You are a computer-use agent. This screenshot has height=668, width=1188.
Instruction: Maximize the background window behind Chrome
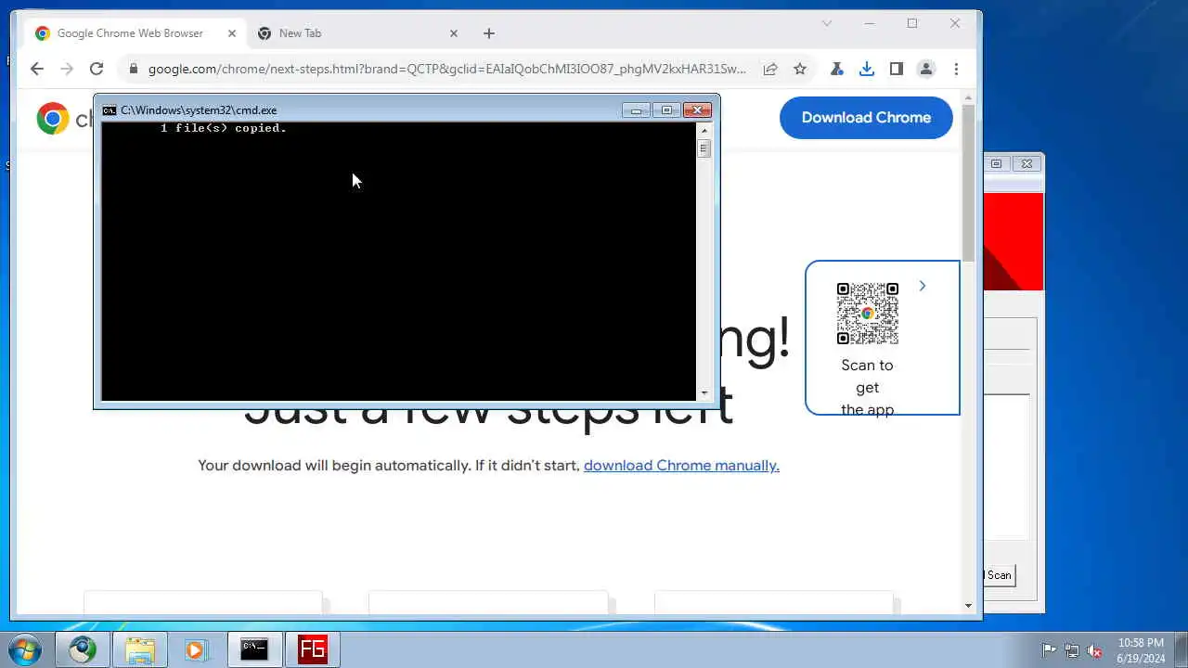click(x=997, y=164)
